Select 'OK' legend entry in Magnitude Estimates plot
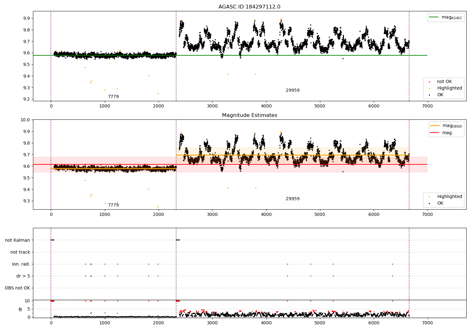Image resolution: width=471 pixels, height=330 pixels. (440, 203)
